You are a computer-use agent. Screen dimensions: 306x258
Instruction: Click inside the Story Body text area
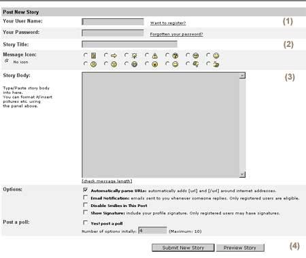pos(160,125)
